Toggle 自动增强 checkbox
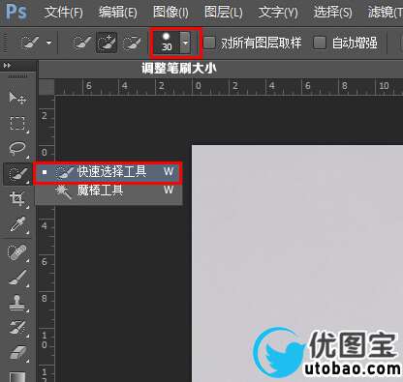This screenshot has width=403, height=382. pos(320,43)
